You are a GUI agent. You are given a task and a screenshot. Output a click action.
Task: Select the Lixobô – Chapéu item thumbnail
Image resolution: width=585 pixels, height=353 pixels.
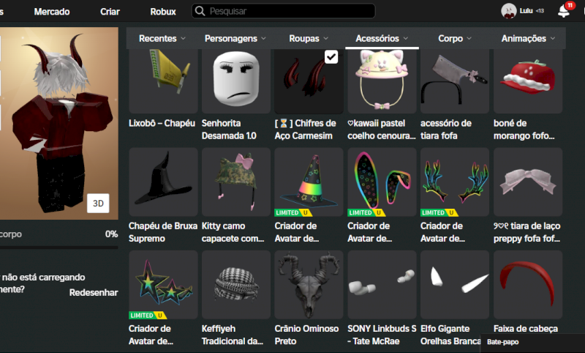(x=163, y=81)
